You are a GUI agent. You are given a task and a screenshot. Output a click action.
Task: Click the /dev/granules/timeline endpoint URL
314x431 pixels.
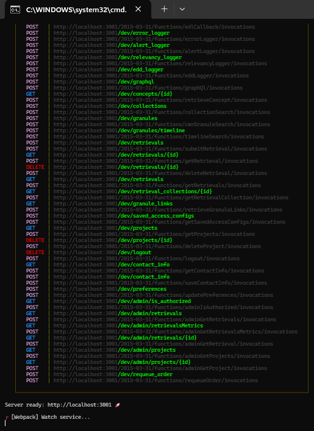click(x=119, y=130)
